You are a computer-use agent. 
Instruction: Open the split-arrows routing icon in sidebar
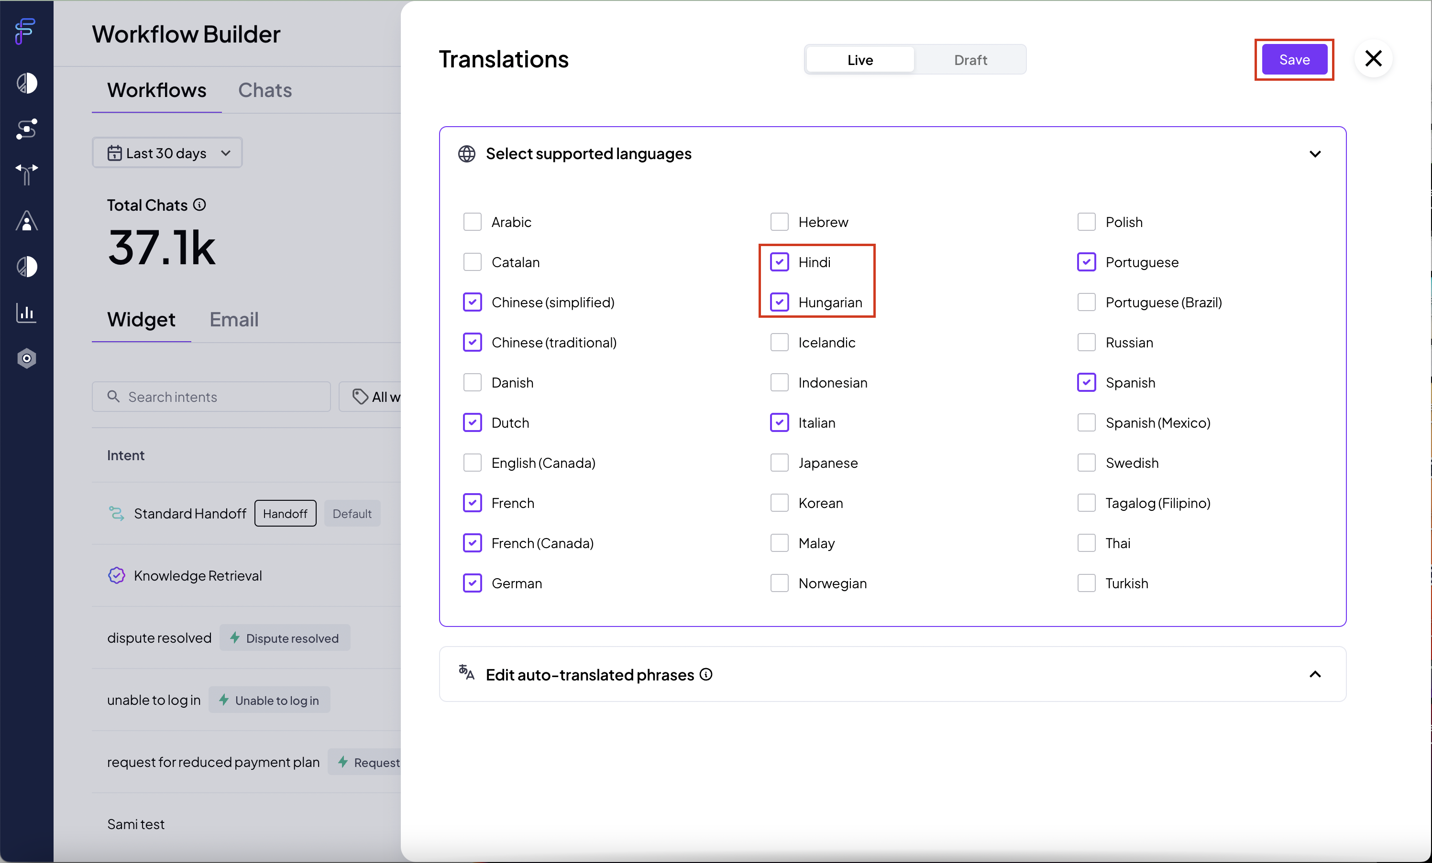(27, 174)
